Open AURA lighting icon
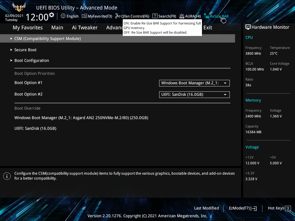The width and height of the screenshot is (295, 221). tap(182, 16)
